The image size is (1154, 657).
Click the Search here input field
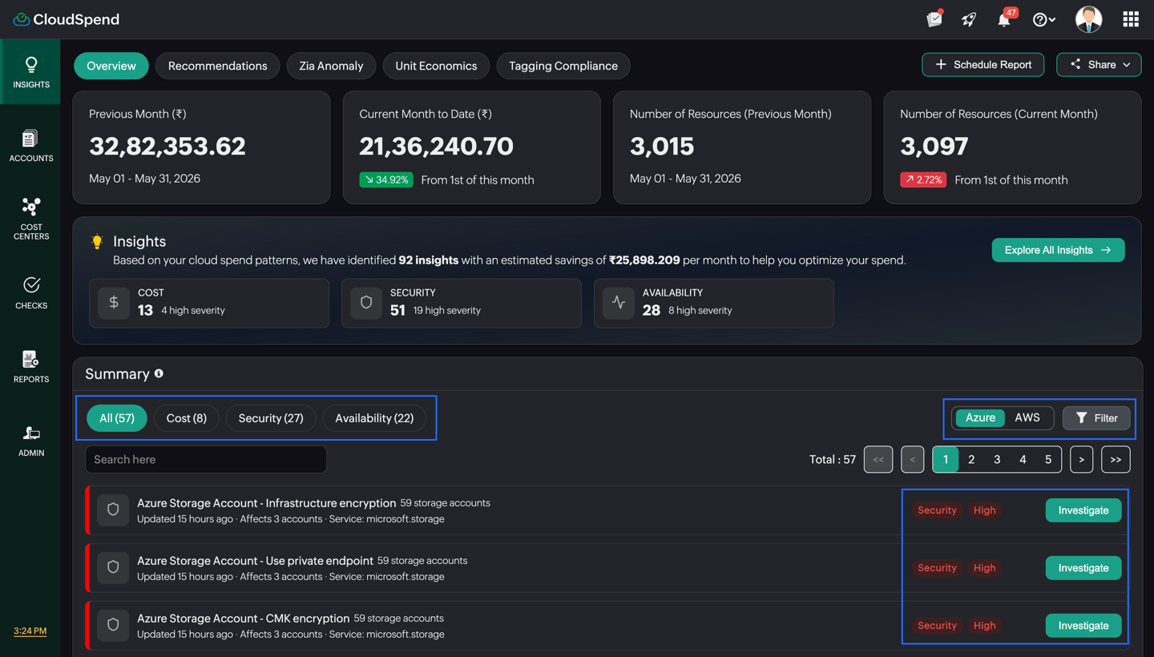pyautogui.click(x=206, y=459)
